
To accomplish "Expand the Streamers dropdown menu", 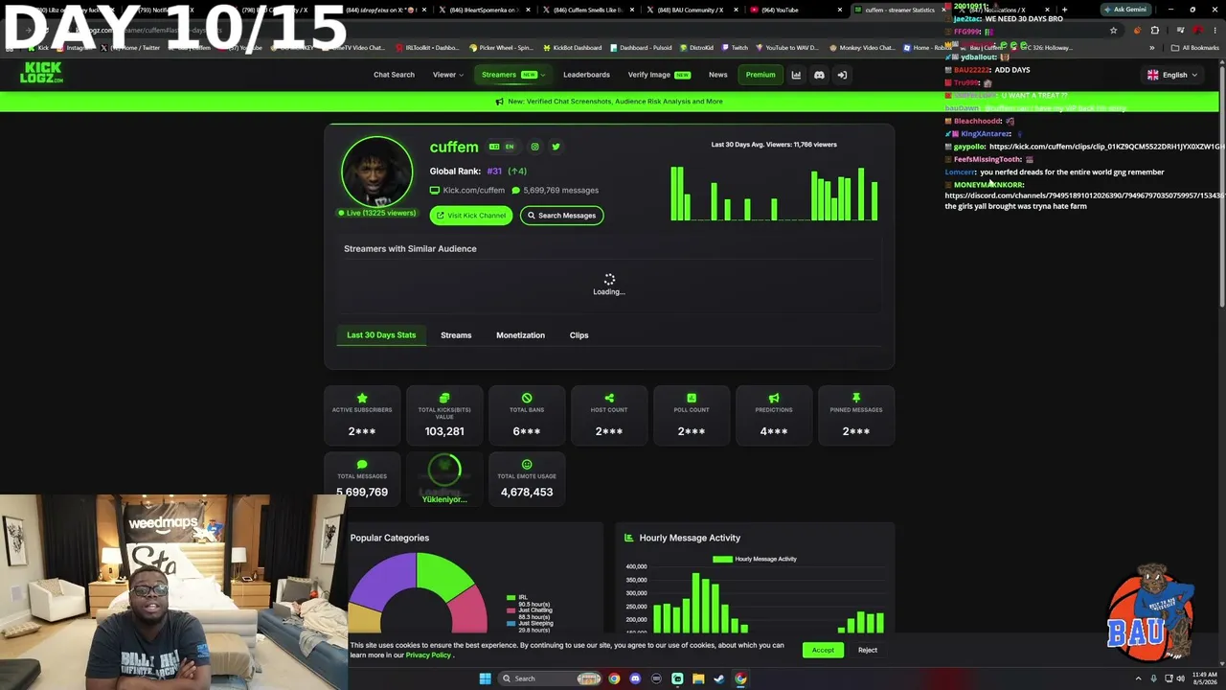I will coord(512,75).
